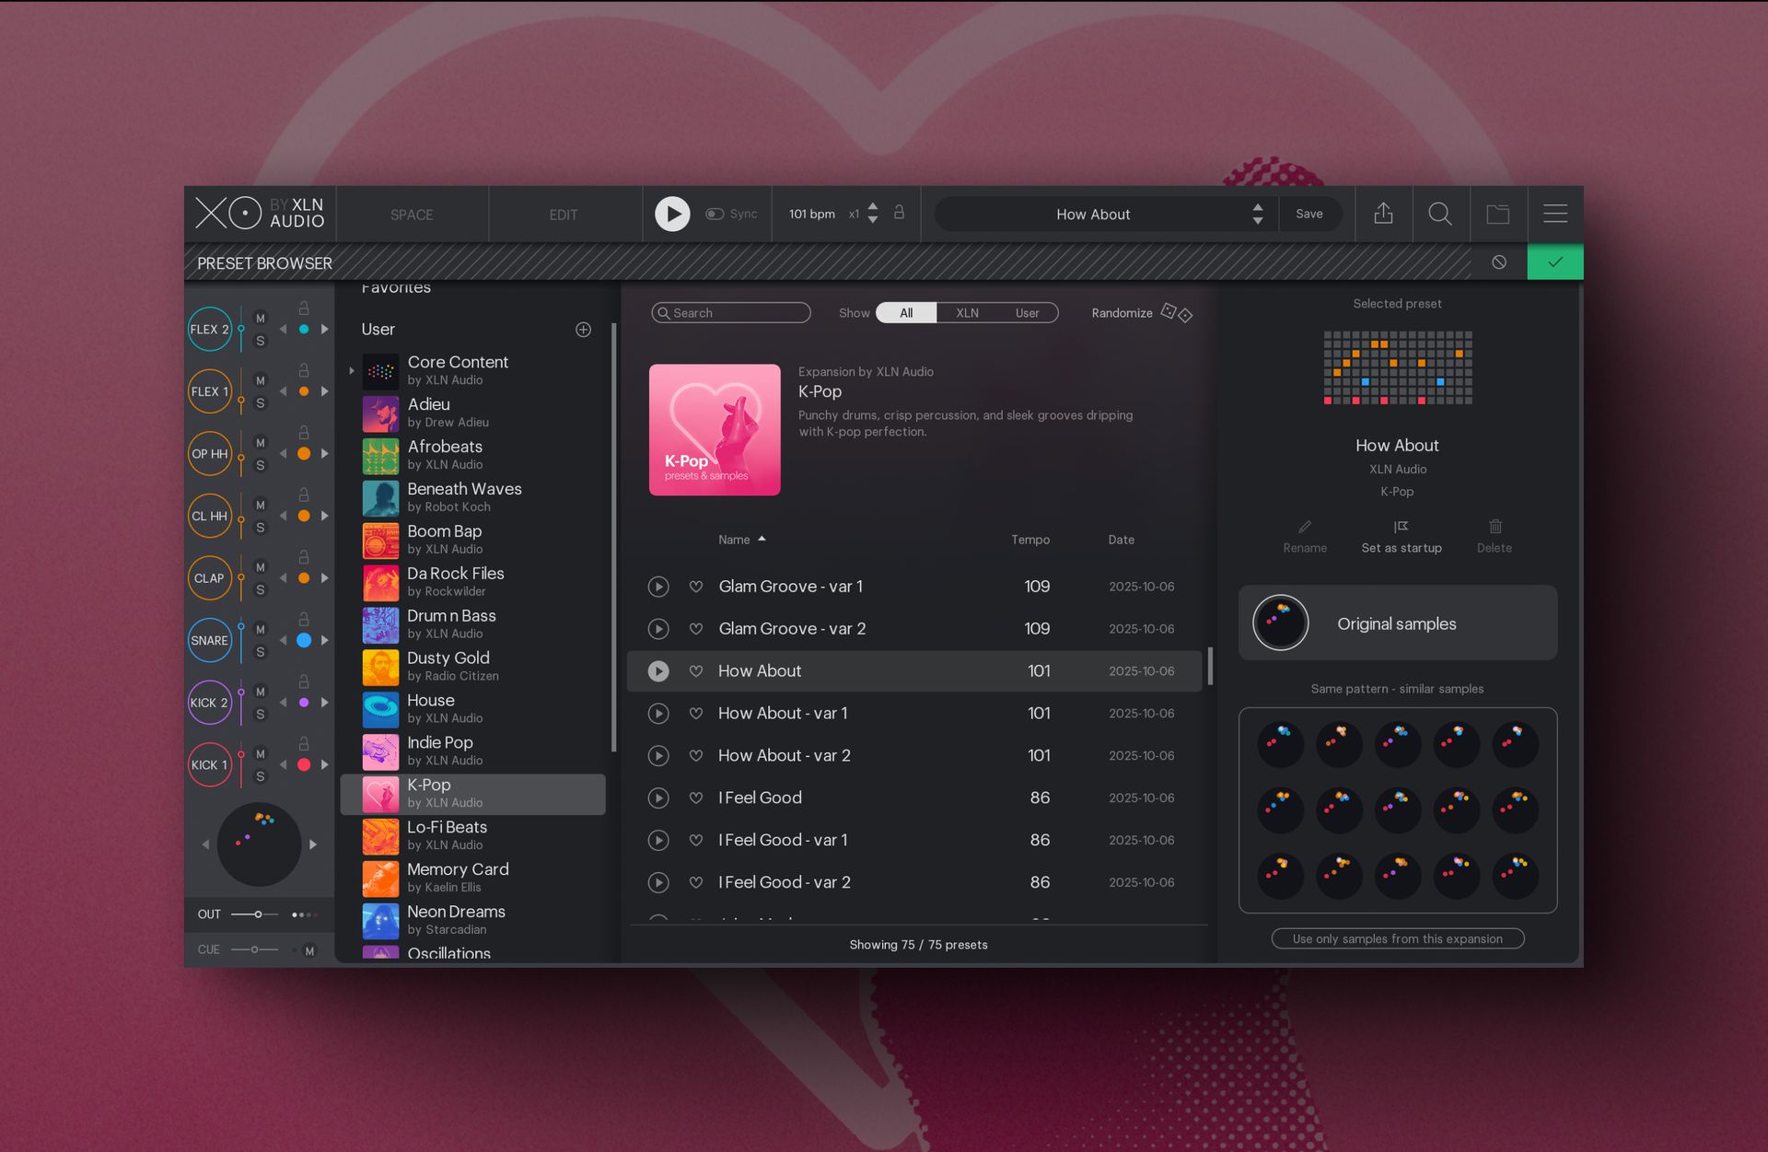The width and height of the screenshot is (1768, 1152).
Task: Open the EDIT tab
Action: click(563, 214)
